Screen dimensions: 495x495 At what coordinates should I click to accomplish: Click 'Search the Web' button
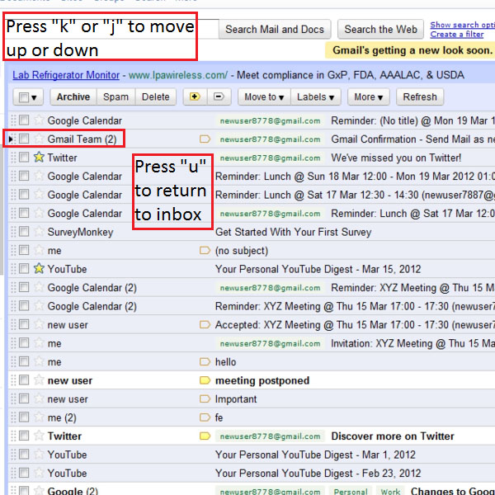pos(380,29)
